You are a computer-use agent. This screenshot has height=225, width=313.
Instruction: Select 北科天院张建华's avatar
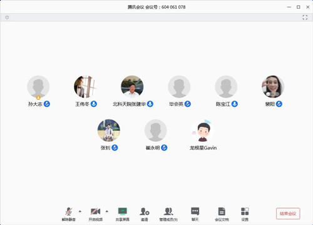[132, 87]
